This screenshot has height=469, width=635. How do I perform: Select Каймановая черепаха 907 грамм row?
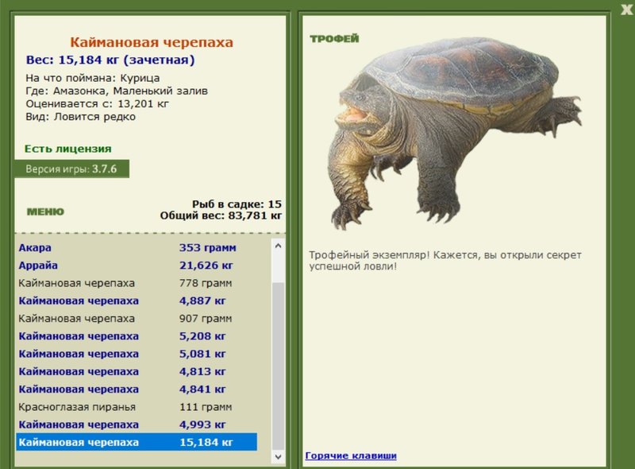pyautogui.click(x=137, y=319)
